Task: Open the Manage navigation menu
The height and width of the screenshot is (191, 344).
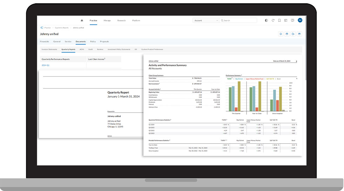Action: pyautogui.click(x=107, y=20)
